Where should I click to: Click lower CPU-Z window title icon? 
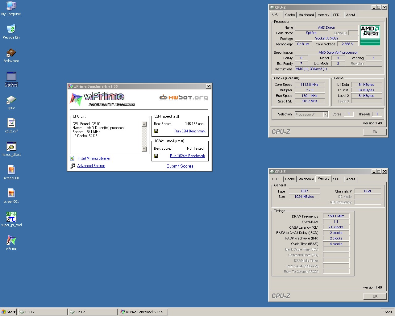pos(272,172)
